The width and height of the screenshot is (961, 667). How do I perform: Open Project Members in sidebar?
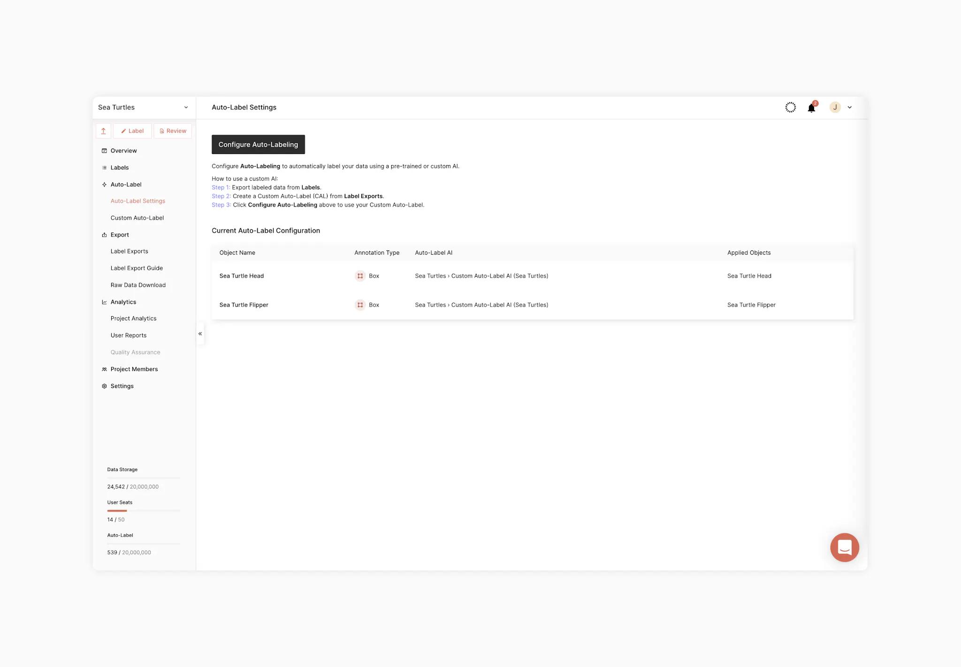click(x=134, y=369)
